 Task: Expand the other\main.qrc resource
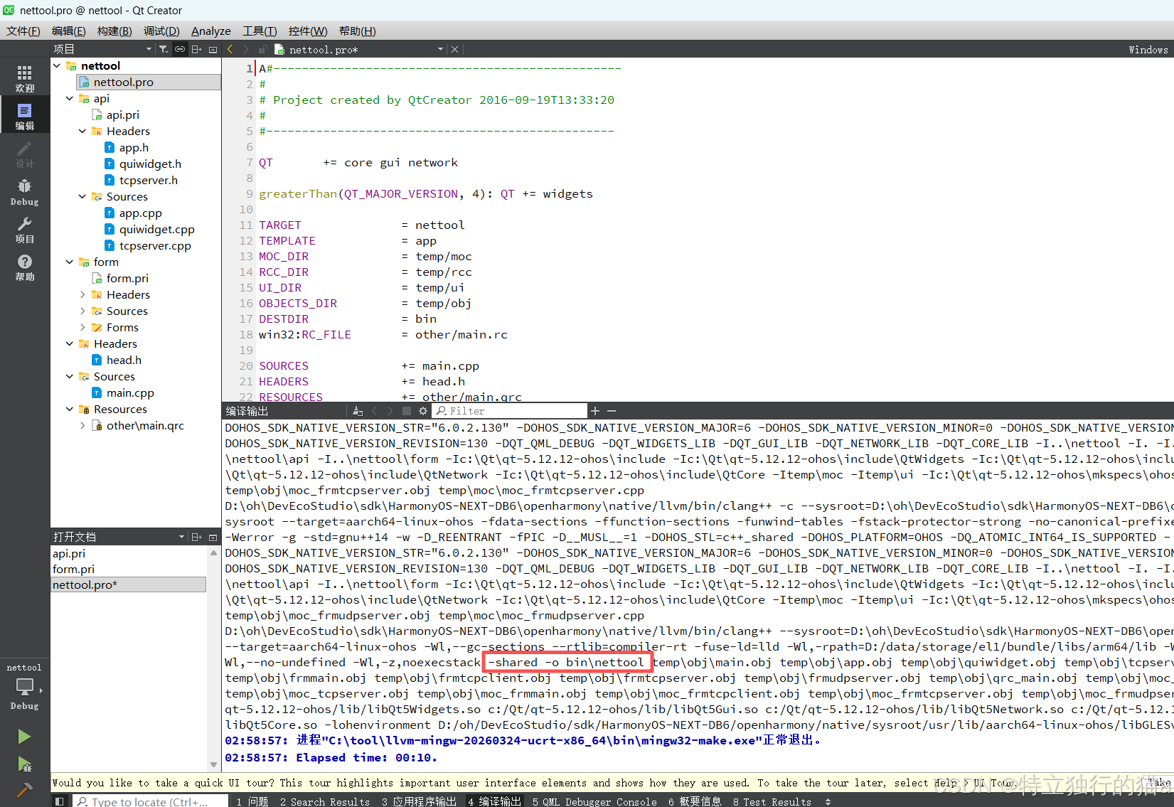tap(82, 425)
